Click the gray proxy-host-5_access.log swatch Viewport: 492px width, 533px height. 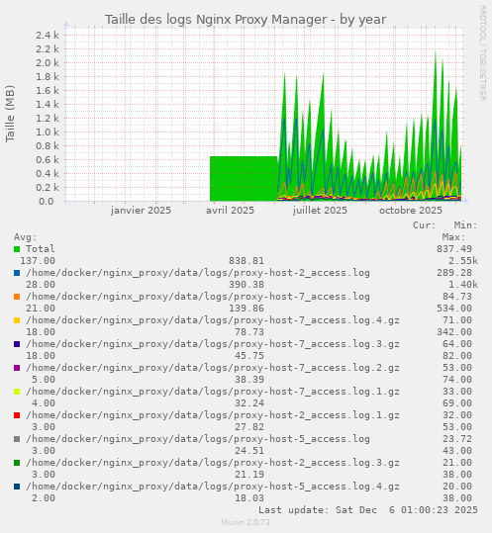point(17,439)
